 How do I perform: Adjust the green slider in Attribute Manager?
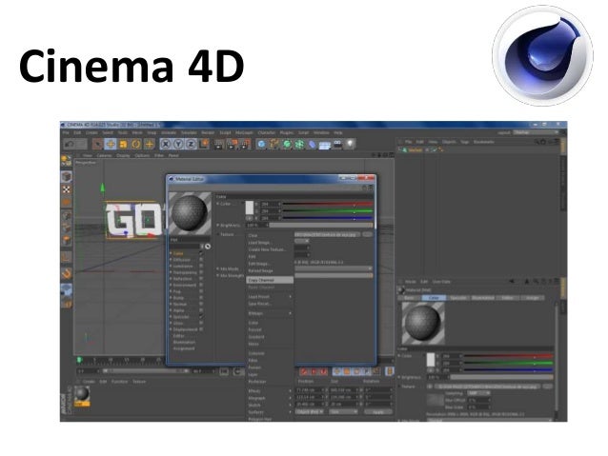point(508,363)
